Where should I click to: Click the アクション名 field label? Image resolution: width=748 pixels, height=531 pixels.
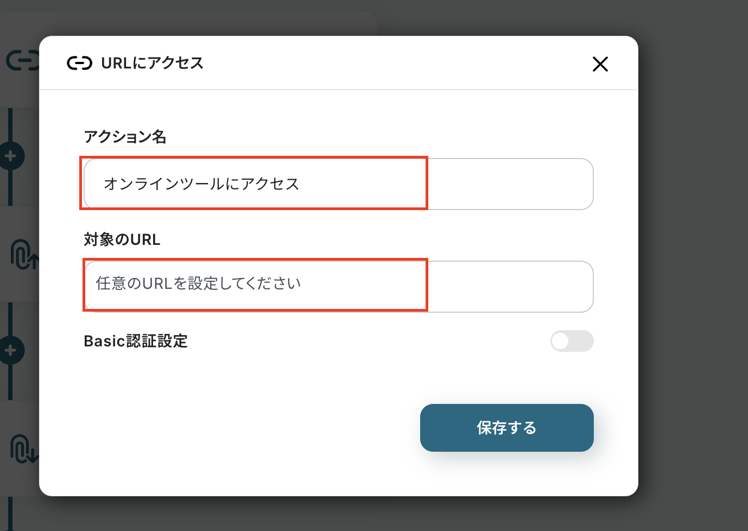tap(125, 137)
